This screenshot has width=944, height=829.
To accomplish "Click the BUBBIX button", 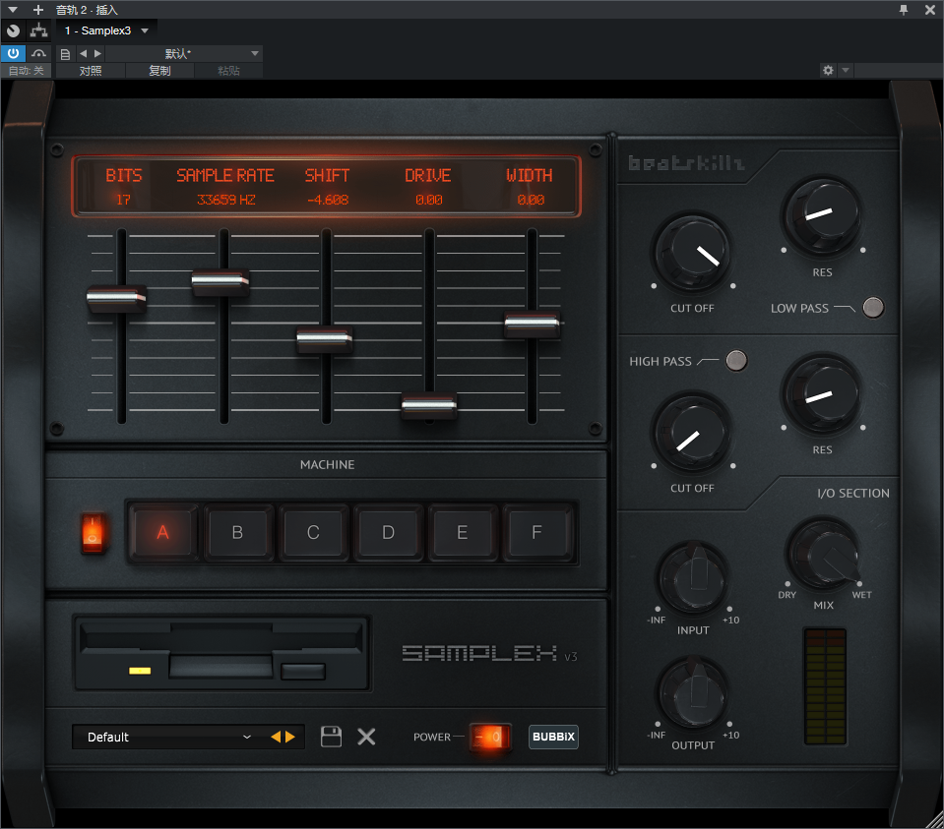I will tap(553, 737).
